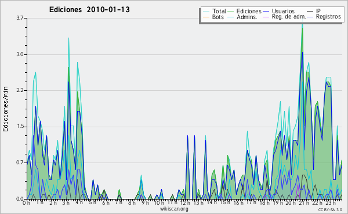Click the 12 h x-axis tick label

(184, 203)
